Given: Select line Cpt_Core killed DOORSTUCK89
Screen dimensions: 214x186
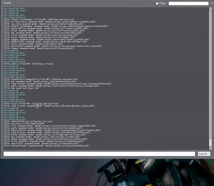Looking at the screenshot, I should tap(24, 124).
